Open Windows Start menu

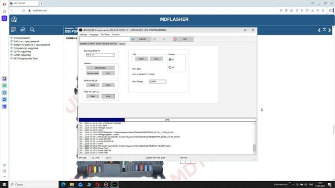point(4,184)
